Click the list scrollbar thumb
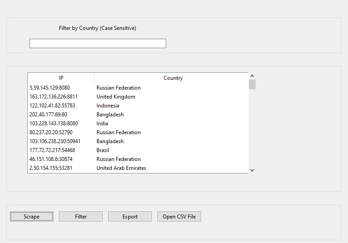 tap(252, 84)
